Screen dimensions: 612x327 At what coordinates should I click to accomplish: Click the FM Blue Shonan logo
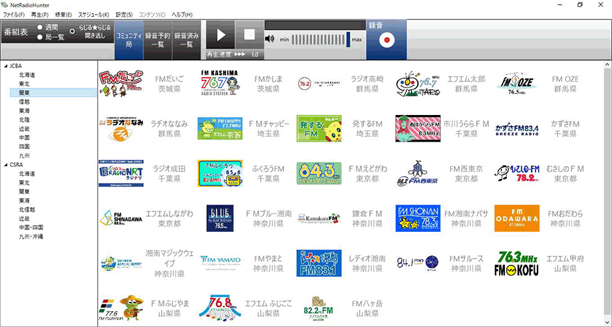(220, 218)
